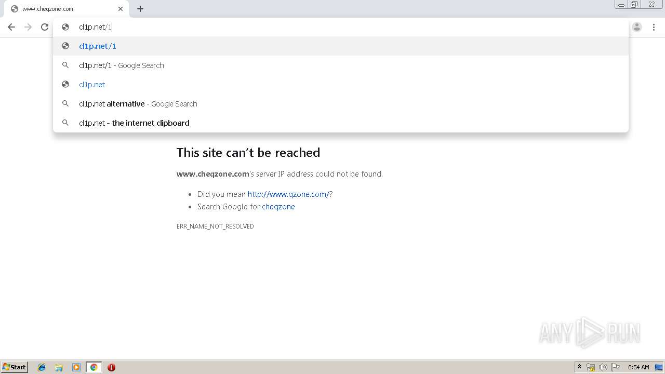Click the This site can't be reached heading
The width and height of the screenshot is (665, 374).
tap(248, 152)
